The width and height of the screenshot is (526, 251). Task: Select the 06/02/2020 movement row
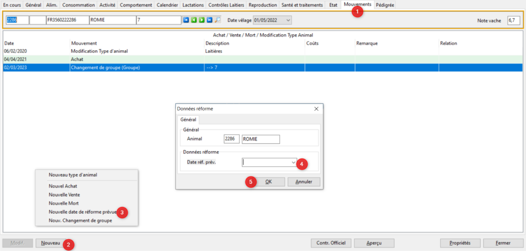(263, 51)
